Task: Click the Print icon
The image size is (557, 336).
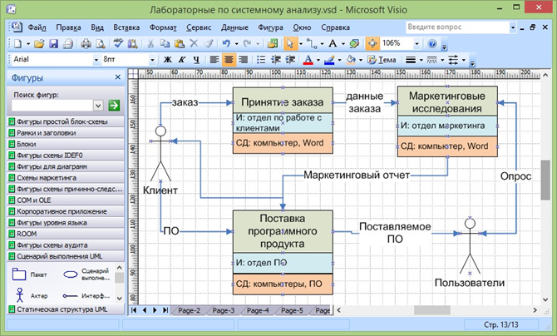Action: pos(86,44)
